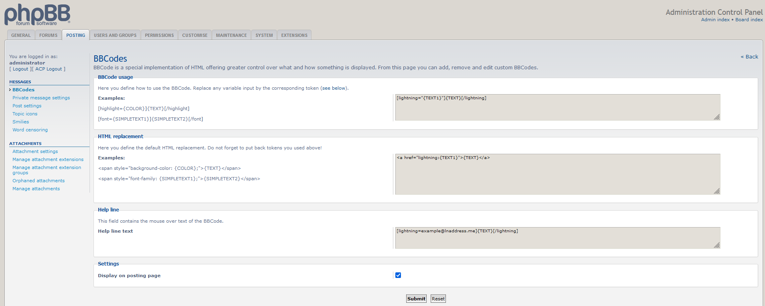This screenshot has width=765, height=306.
Task: Open Manage attachments page
Action: coord(36,189)
